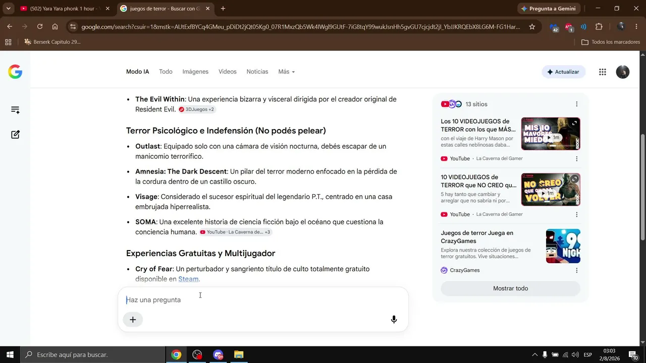Viewport: 646px width, 363px height.
Task: Open the taskbar app with red dot
Action: click(x=197, y=354)
